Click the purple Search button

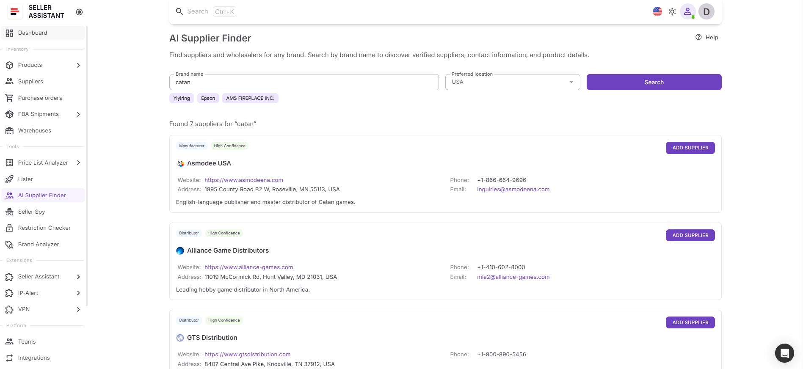(x=654, y=82)
